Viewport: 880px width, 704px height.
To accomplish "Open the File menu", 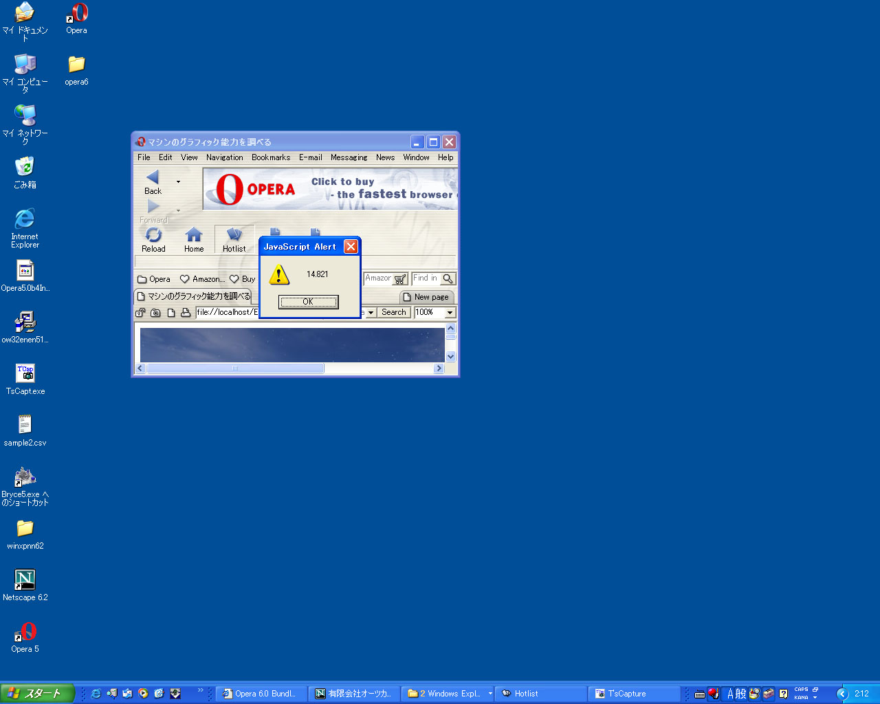I will pyautogui.click(x=144, y=157).
